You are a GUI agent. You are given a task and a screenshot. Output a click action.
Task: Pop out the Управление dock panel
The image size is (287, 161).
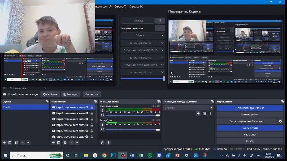point(282,102)
